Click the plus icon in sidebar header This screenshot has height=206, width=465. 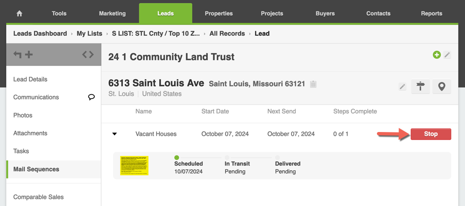click(x=29, y=55)
